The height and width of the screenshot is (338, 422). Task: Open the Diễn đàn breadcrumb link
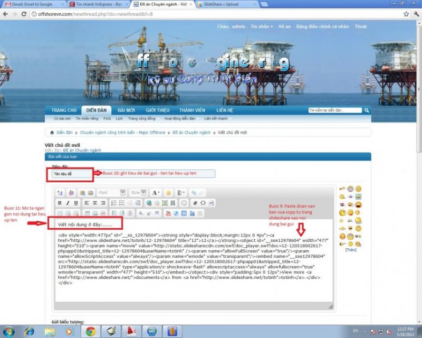click(64, 133)
